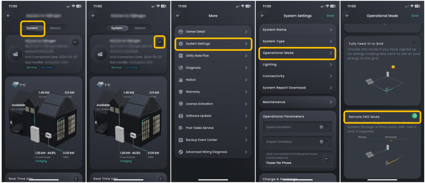This screenshot has height=183, width=425.
Task: Expand the Power Per Phase dropdown
Action: tap(326, 158)
